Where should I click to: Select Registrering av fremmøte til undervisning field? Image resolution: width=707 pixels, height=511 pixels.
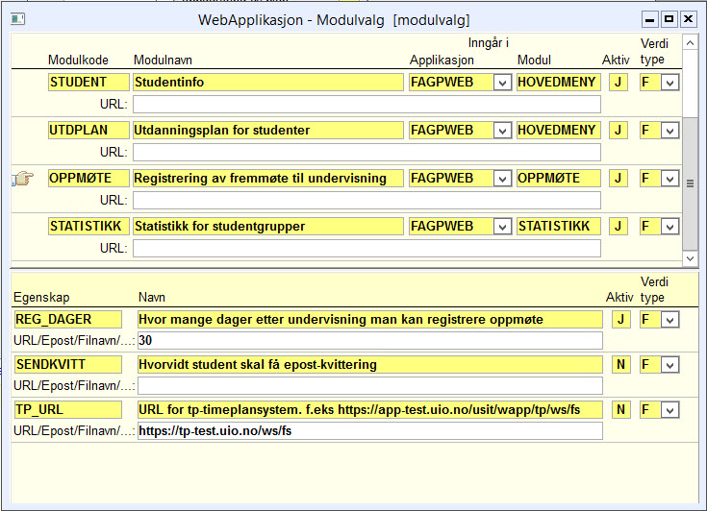(x=268, y=179)
